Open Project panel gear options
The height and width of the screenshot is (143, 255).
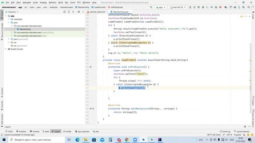point(79,12)
